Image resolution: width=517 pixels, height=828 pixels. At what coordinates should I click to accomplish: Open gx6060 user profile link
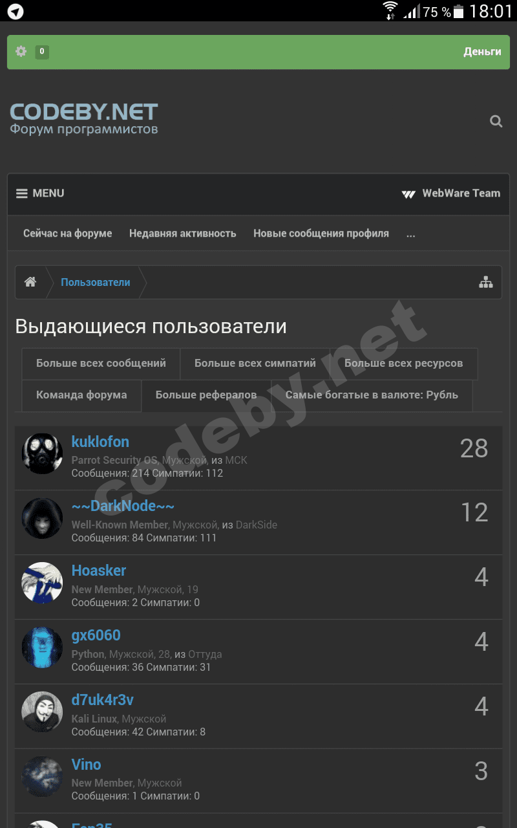(x=96, y=635)
